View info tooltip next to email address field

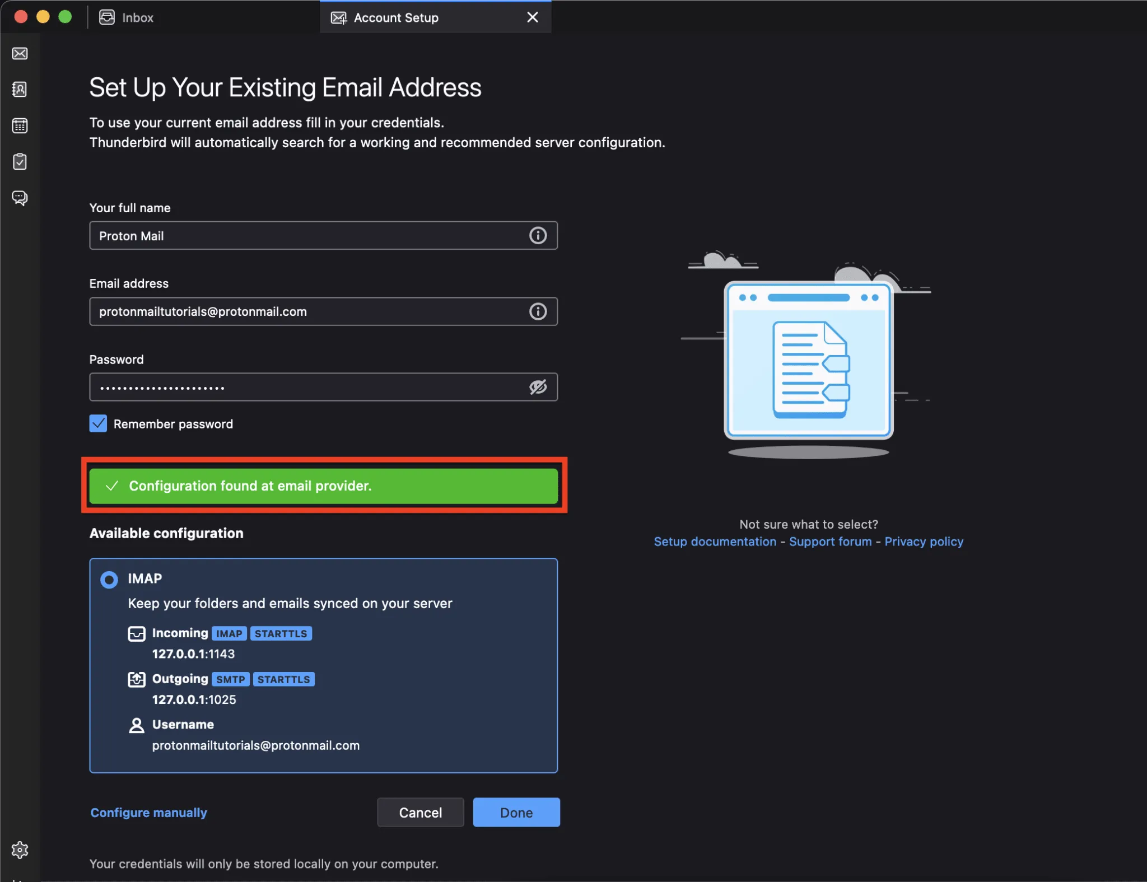(538, 311)
